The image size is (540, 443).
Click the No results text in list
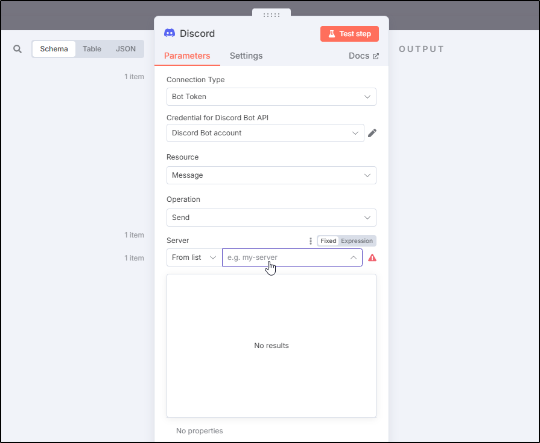pyautogui.click(x=272, y=346)
